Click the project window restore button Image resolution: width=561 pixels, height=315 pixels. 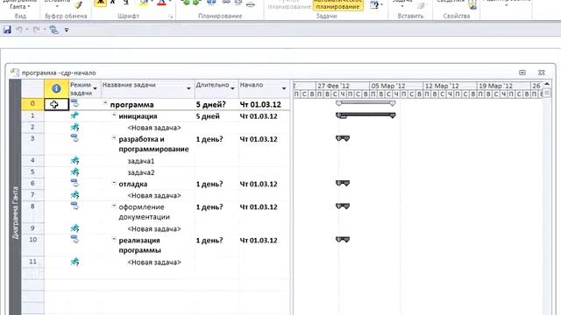click(x=522, y=73)
